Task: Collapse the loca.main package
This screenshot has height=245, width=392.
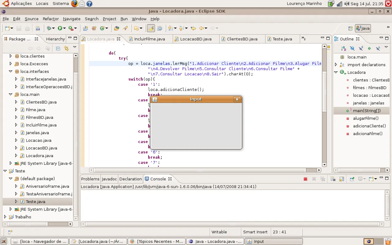Action: tap(11, 94)
